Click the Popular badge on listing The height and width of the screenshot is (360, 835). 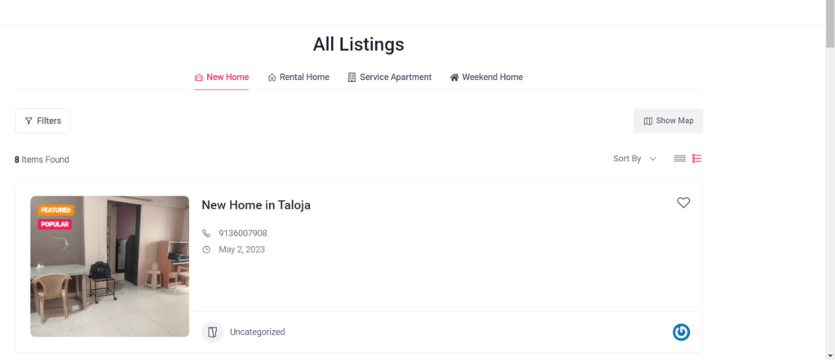pos(55,224)
